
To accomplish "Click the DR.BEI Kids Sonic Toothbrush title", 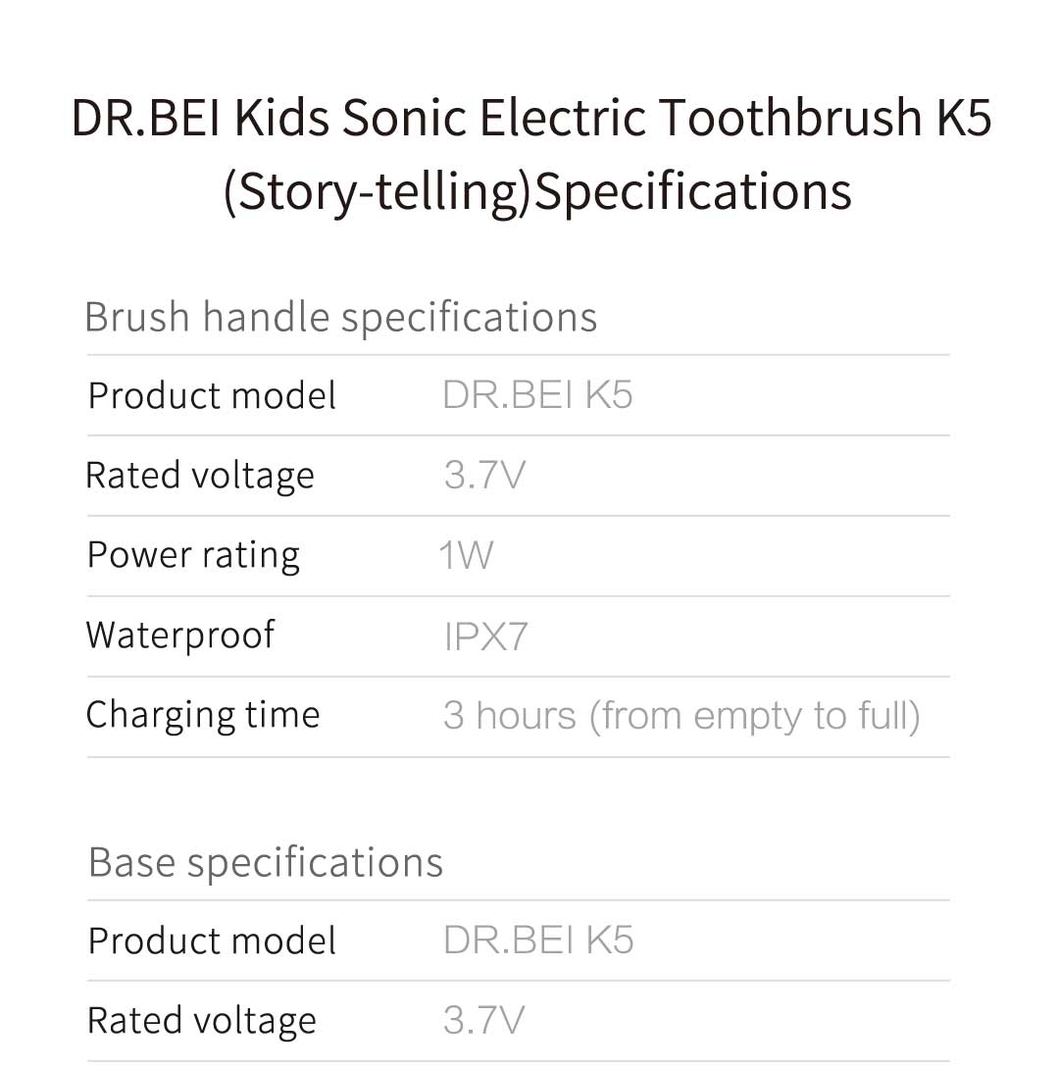I will coord(531,154).
